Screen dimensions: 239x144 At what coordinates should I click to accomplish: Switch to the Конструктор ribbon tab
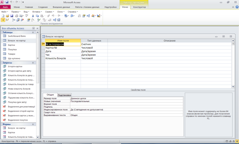pyautogui.click(x=139, y=7)
